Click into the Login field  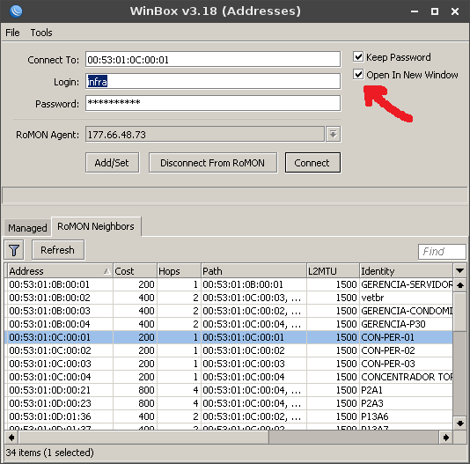click(x=213, y=82)
